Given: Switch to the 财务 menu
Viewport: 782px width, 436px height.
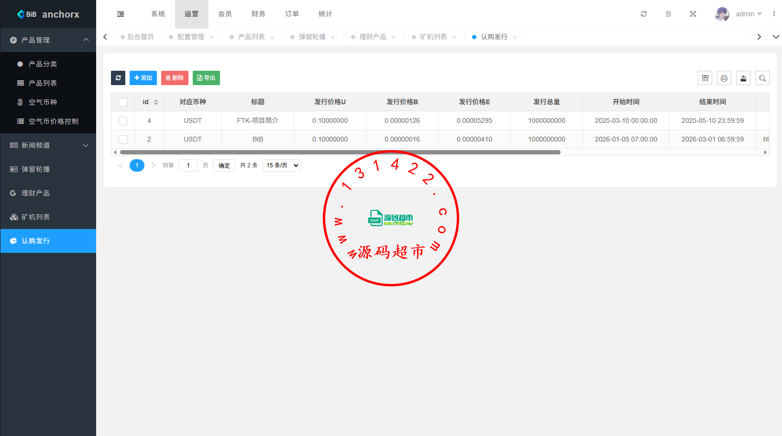Looking at the screenshot, I should [258, 14].
